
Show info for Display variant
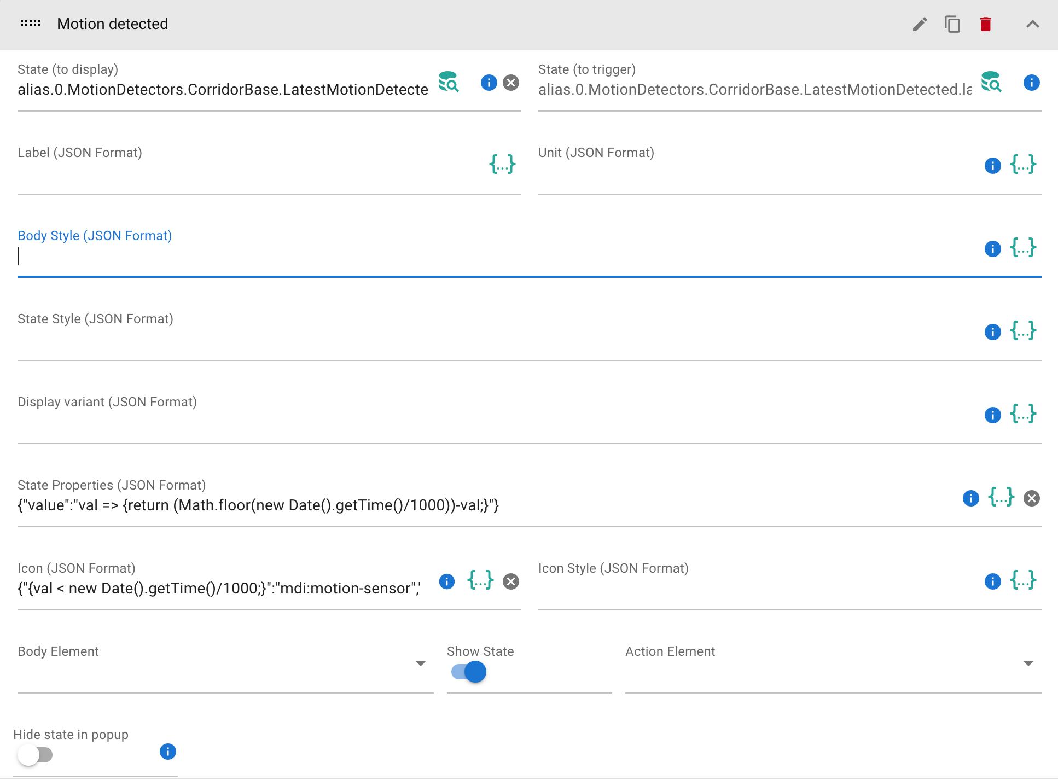pyautogui.click(x=992, y=415)
